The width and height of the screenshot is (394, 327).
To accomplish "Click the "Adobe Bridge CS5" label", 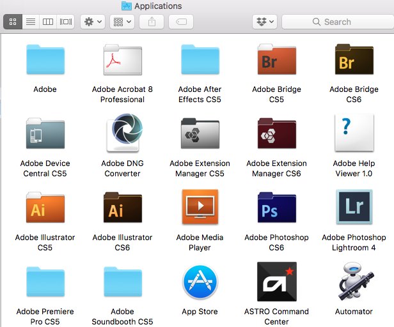I will pos(277,95).
